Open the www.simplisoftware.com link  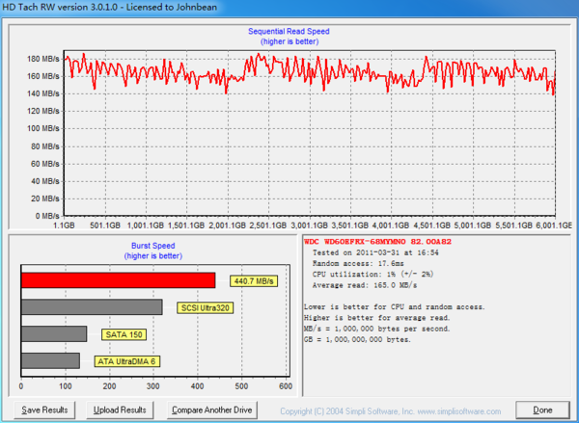(457, 410)
